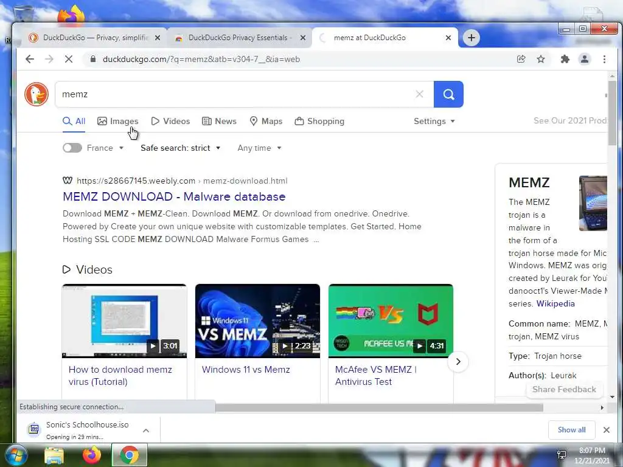Click the Share Feedback button

[564, 389]
